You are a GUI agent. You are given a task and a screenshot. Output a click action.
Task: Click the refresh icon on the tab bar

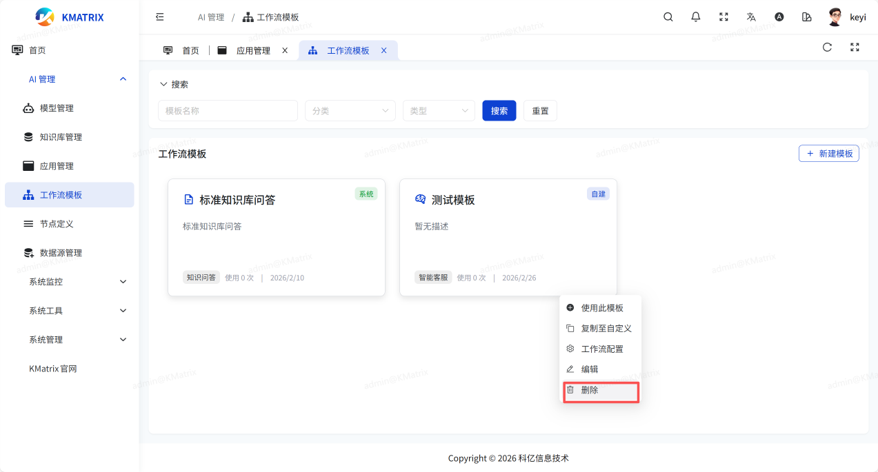(827, 48)
